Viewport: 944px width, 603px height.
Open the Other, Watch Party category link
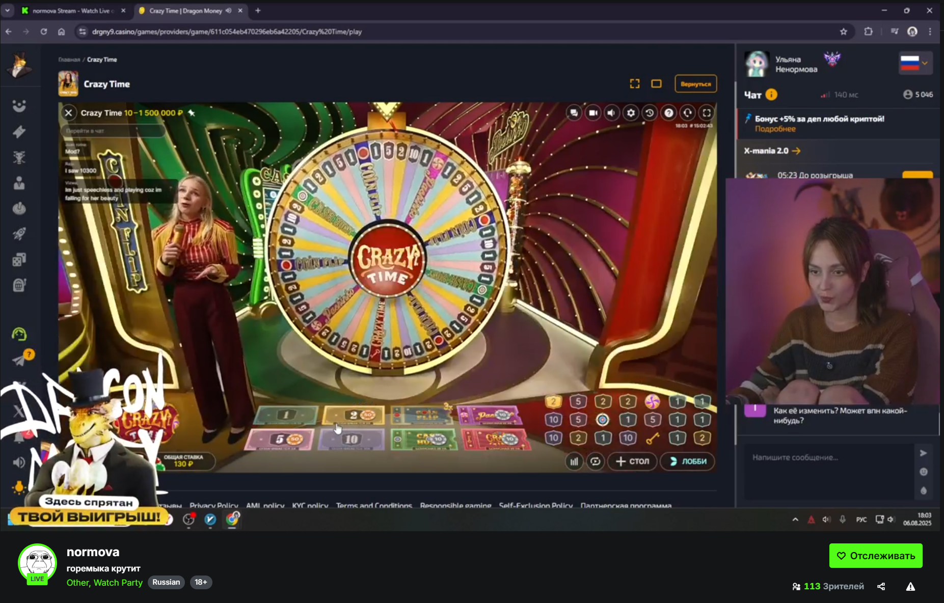tap(104, 583)
